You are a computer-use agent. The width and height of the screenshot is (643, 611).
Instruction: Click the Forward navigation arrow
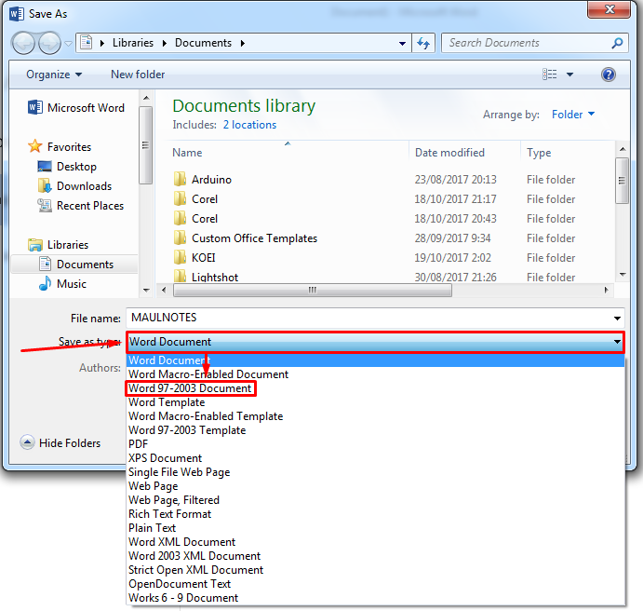pyautogui.click(x=50, y=43)
